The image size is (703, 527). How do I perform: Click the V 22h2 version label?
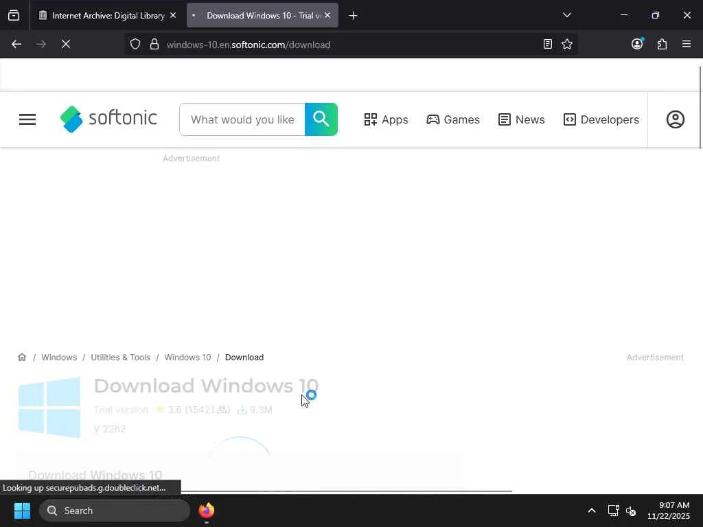point(110,429)
